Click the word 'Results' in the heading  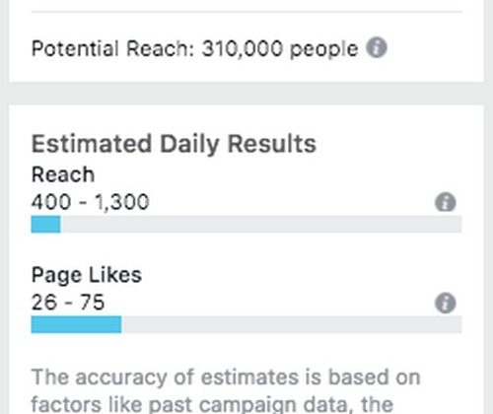pyautogui.click(x=272, y=143)
